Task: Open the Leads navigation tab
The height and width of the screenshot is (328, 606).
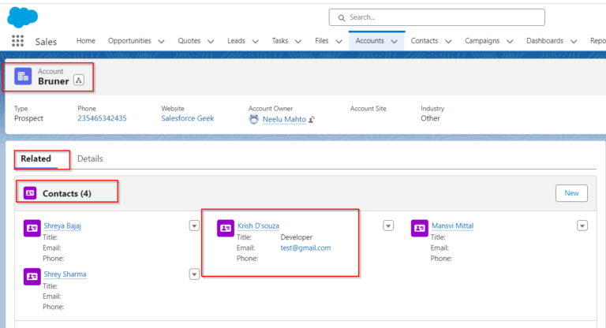Action: coord(236,41)
